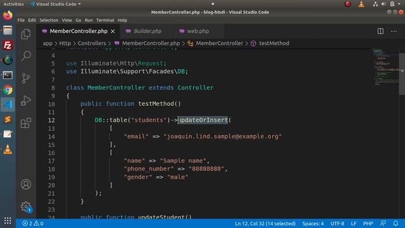Launch Sublime Text from the dock
Image resolution: width=405 pixels, height=228 pixels.
8,120
